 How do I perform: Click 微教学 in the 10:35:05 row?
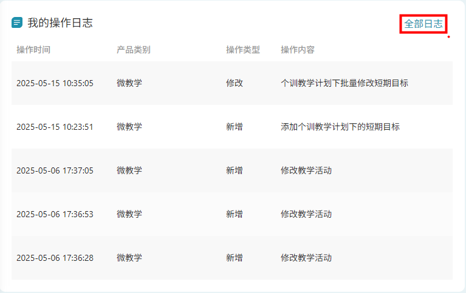tap(129, 83)
